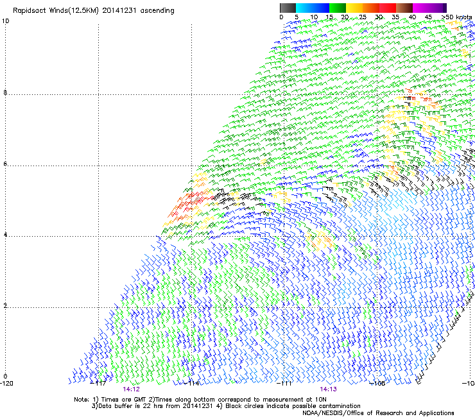Click the legend scale value '15'

(329, 17)
